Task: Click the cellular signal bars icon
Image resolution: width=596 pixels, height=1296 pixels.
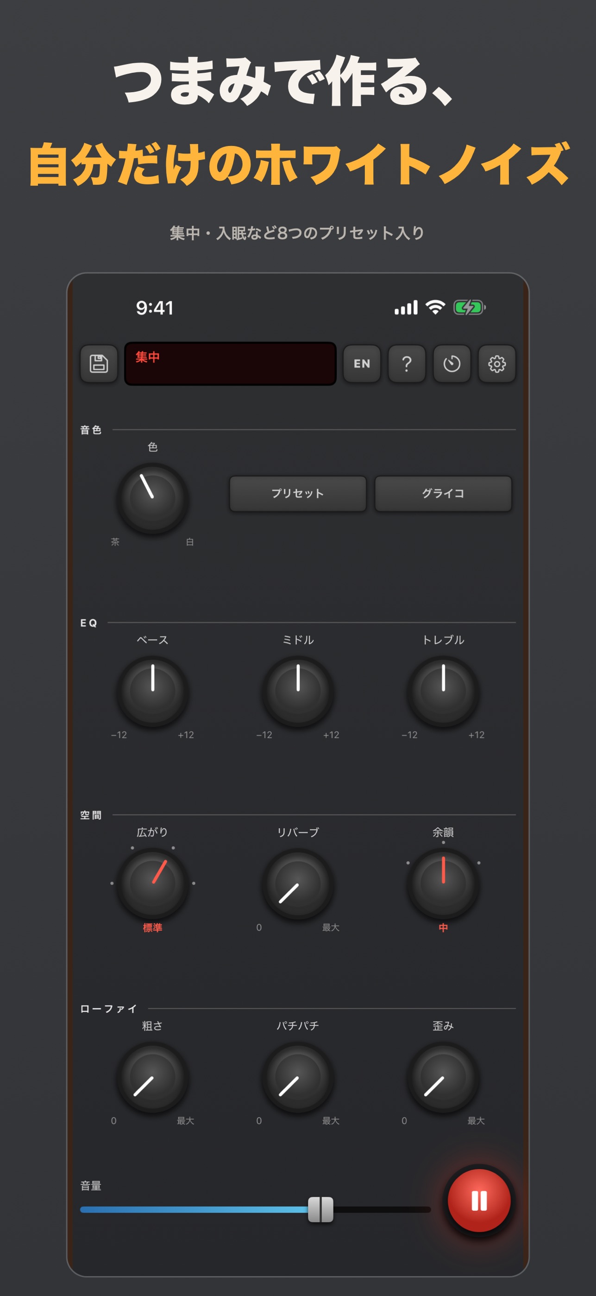Action: [x=406, y=307]
